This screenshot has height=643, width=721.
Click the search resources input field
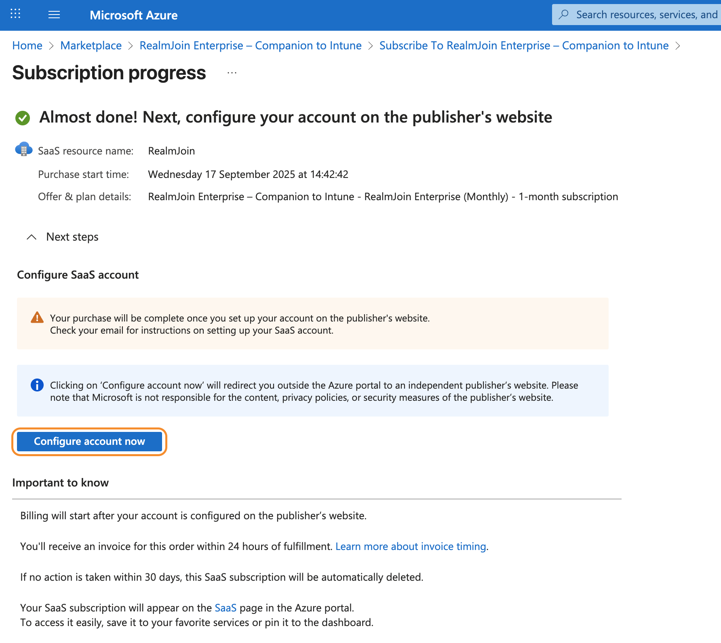(646, 15)
